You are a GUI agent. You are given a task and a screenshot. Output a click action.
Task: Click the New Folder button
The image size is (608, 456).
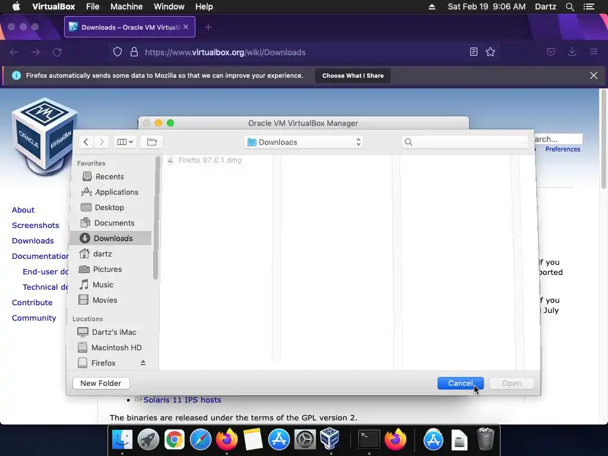101,383
